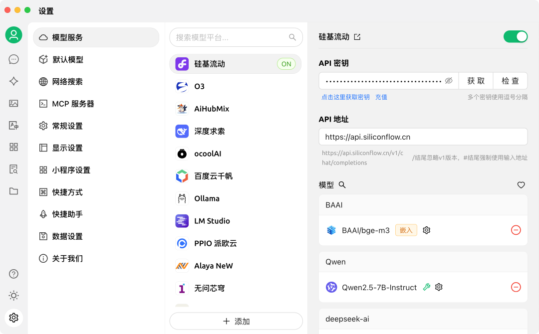
Task: Click the 获取 API key button
Action: click(476, 81)
